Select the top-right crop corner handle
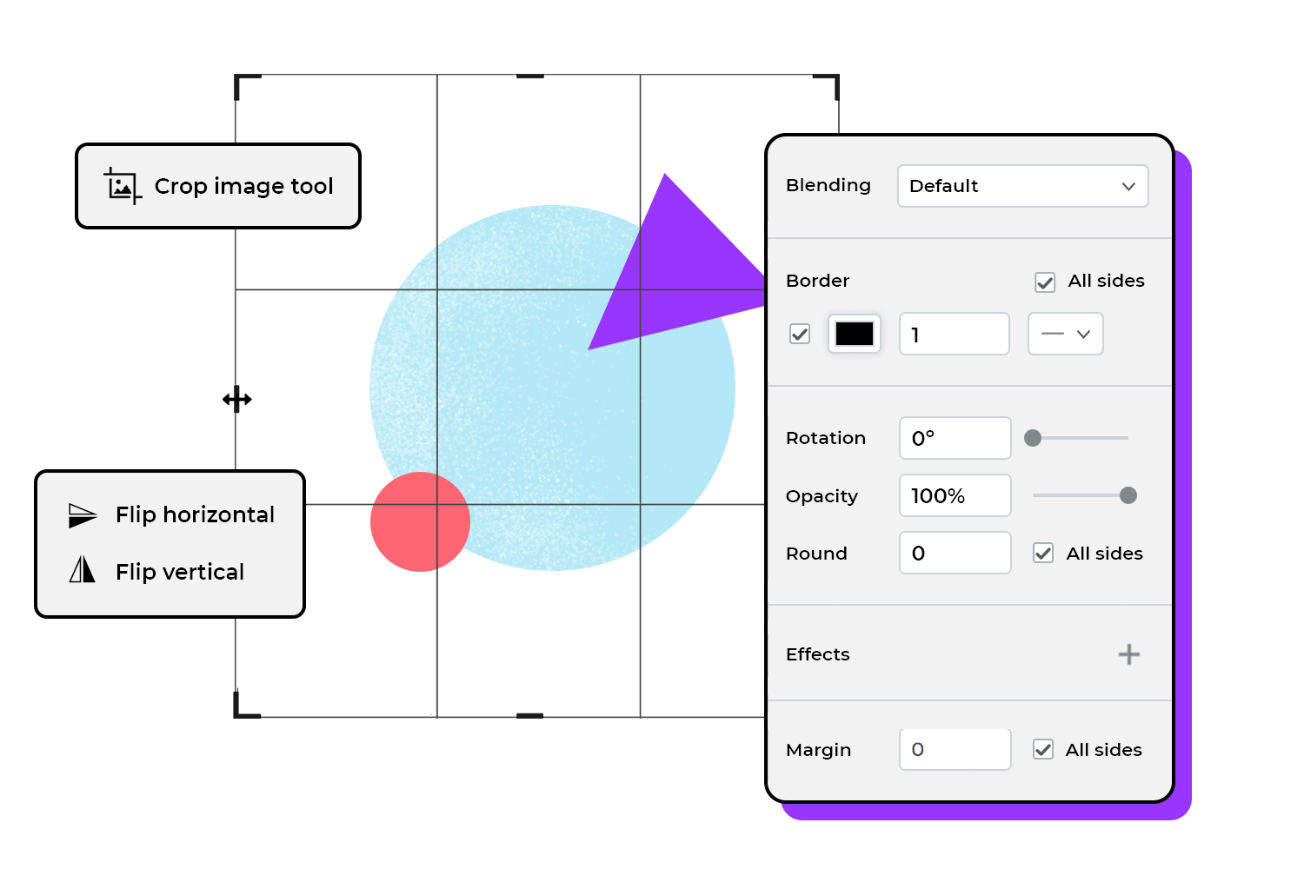The width and height of the screenshot is (1304, 869). (826, 87)
